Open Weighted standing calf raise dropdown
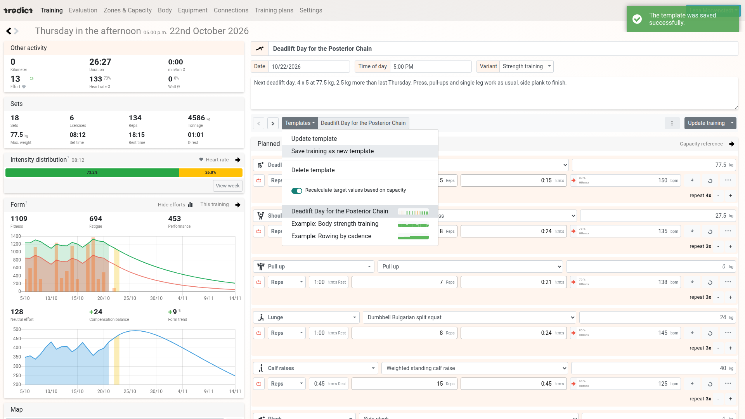Image resolution: width=745 pixels, height=419 pixels. (x=475, y=369)
